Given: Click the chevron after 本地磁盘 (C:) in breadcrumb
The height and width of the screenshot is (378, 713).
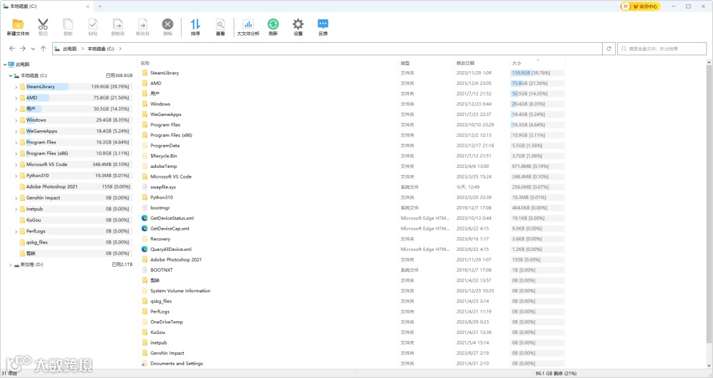Looking at the screenshot, I should pyautogui.click(x=120, y=49).
